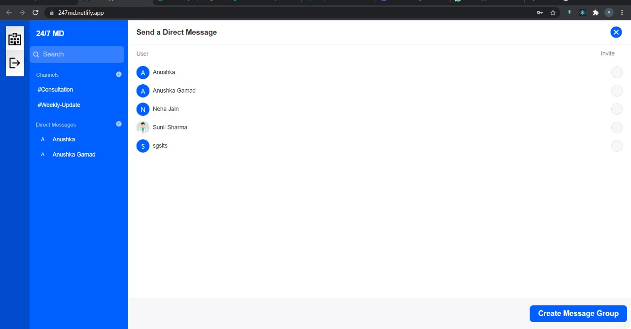Click the hospital building icon in sidebar
The image size is (631, 329).
click(15, 39)
